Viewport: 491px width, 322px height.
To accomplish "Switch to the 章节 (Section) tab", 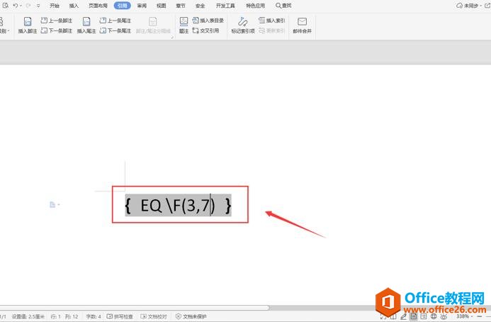I will click(x=181, y=6).
